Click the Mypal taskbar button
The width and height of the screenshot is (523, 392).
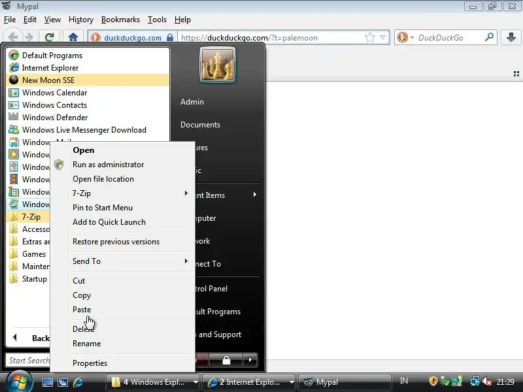tap(345, 382)
